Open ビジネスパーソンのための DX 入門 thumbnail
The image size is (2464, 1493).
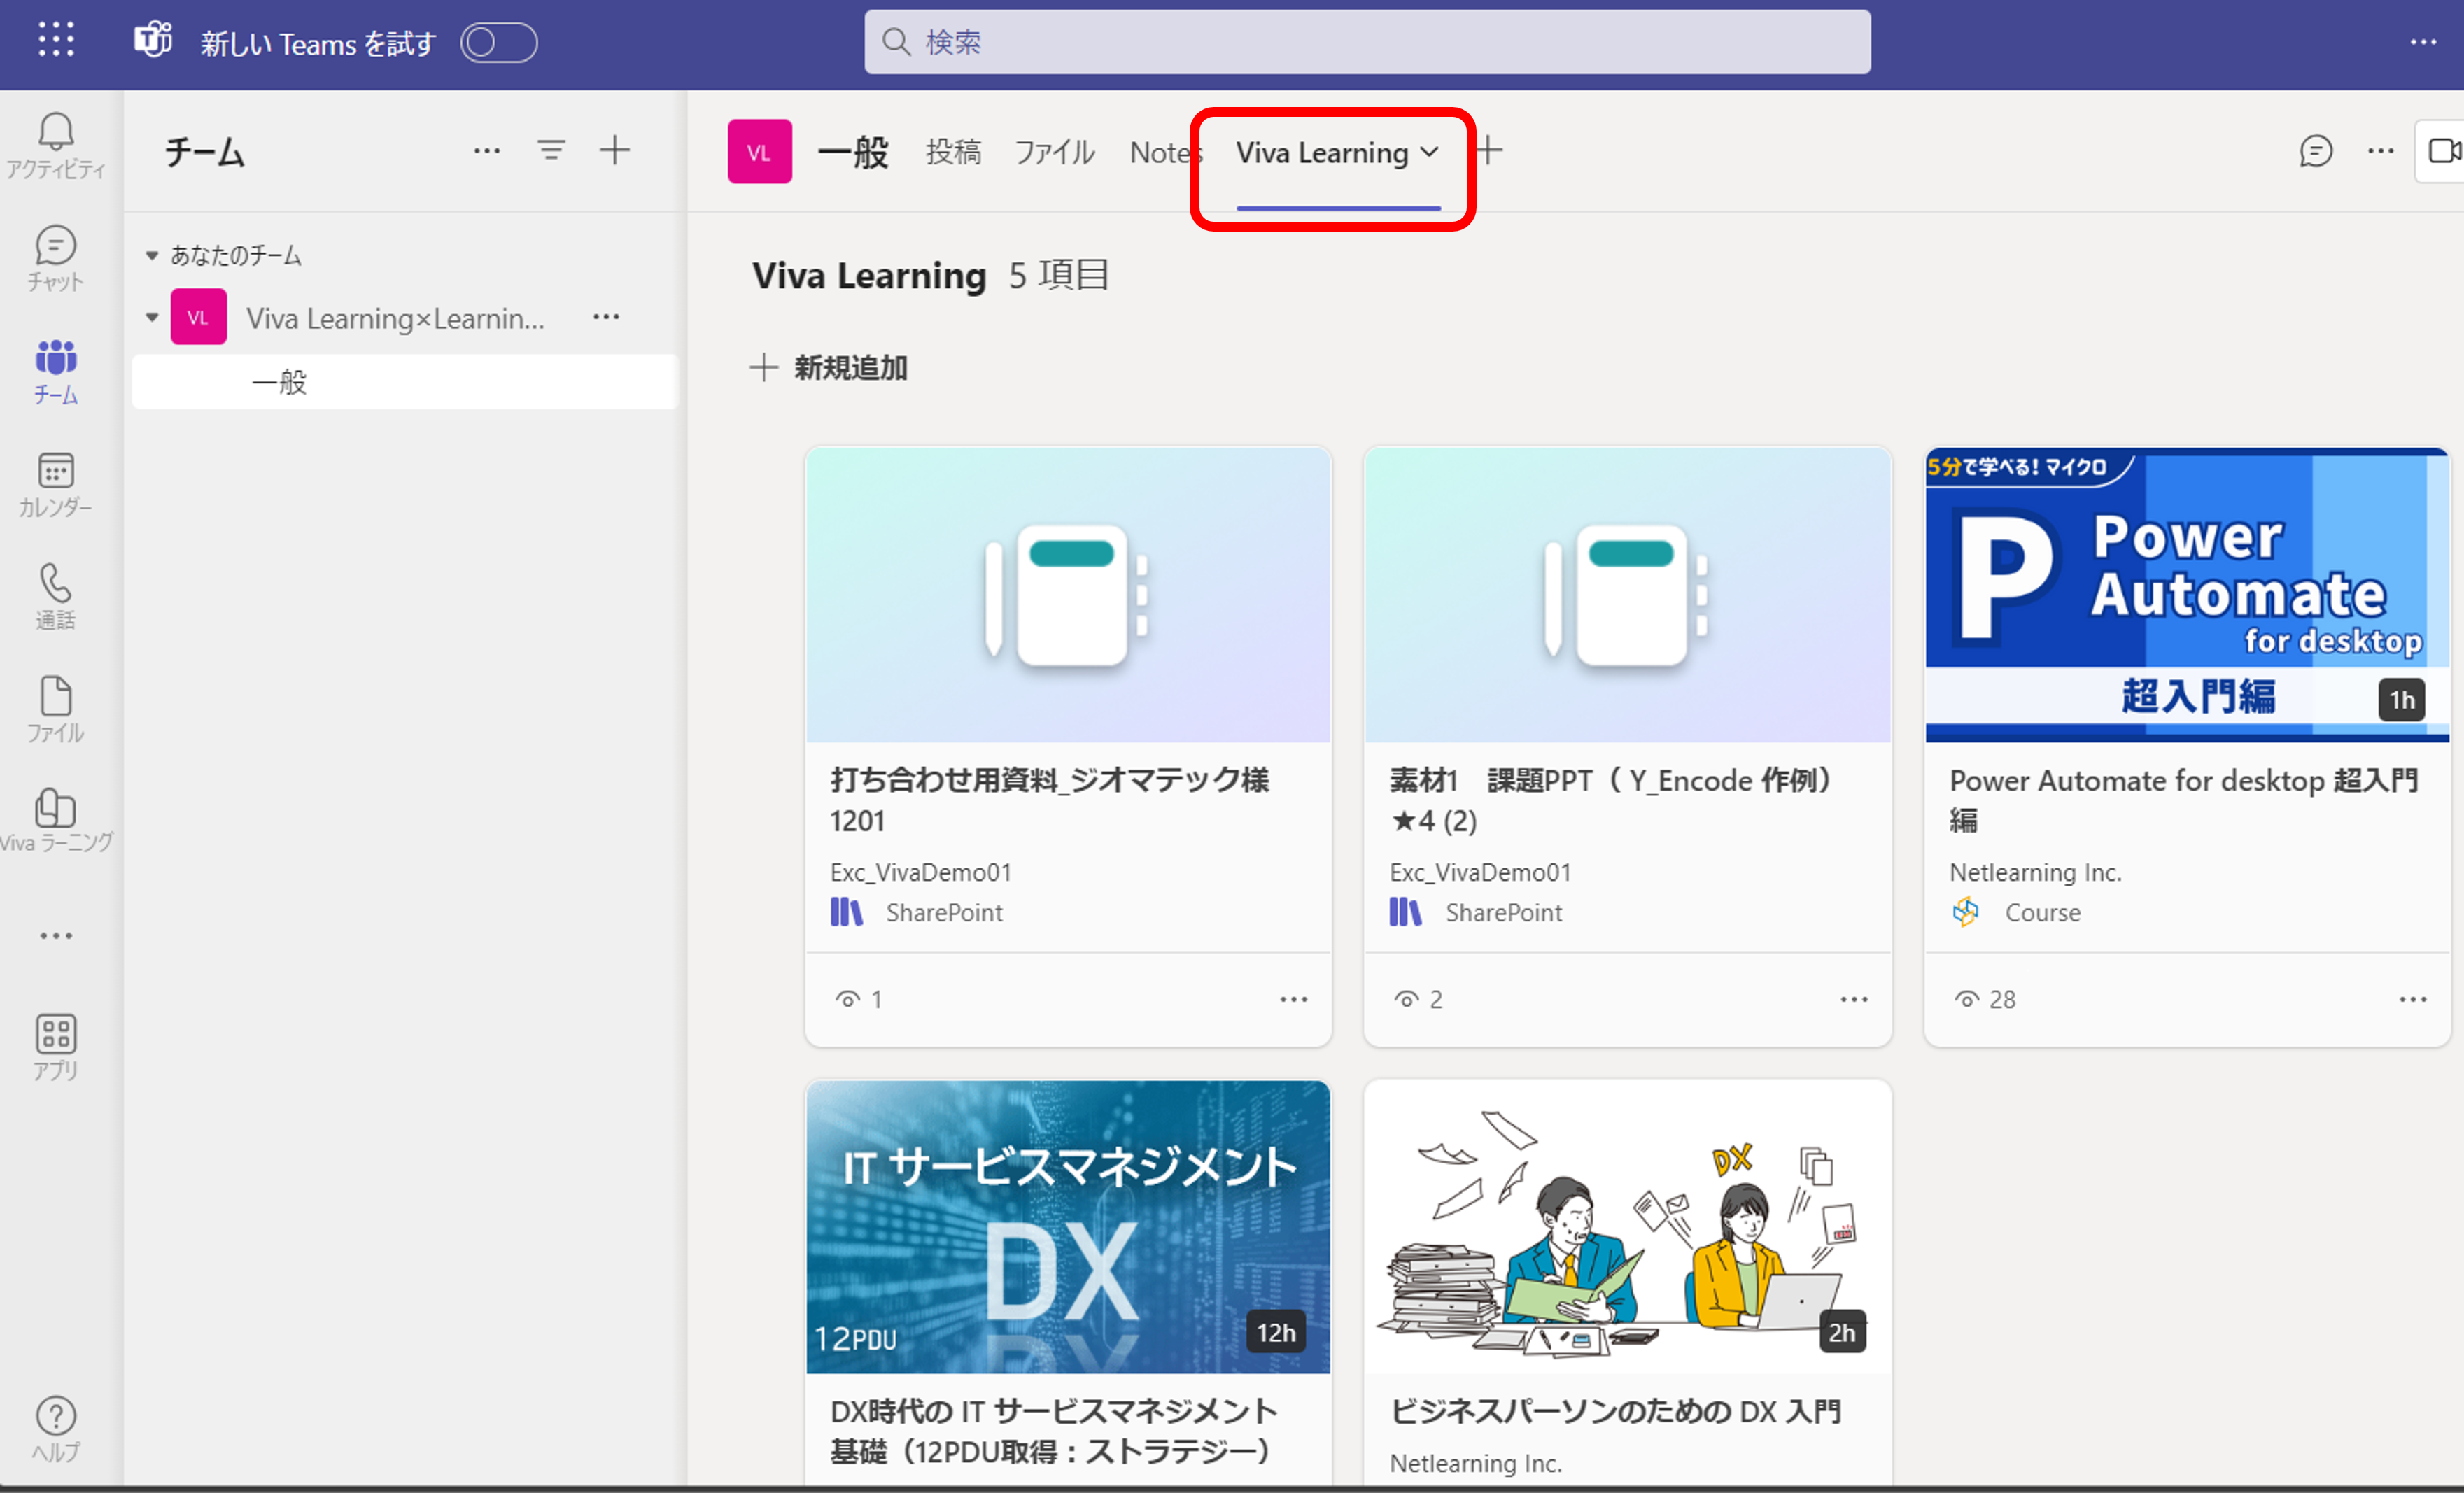[1627, 1227]
